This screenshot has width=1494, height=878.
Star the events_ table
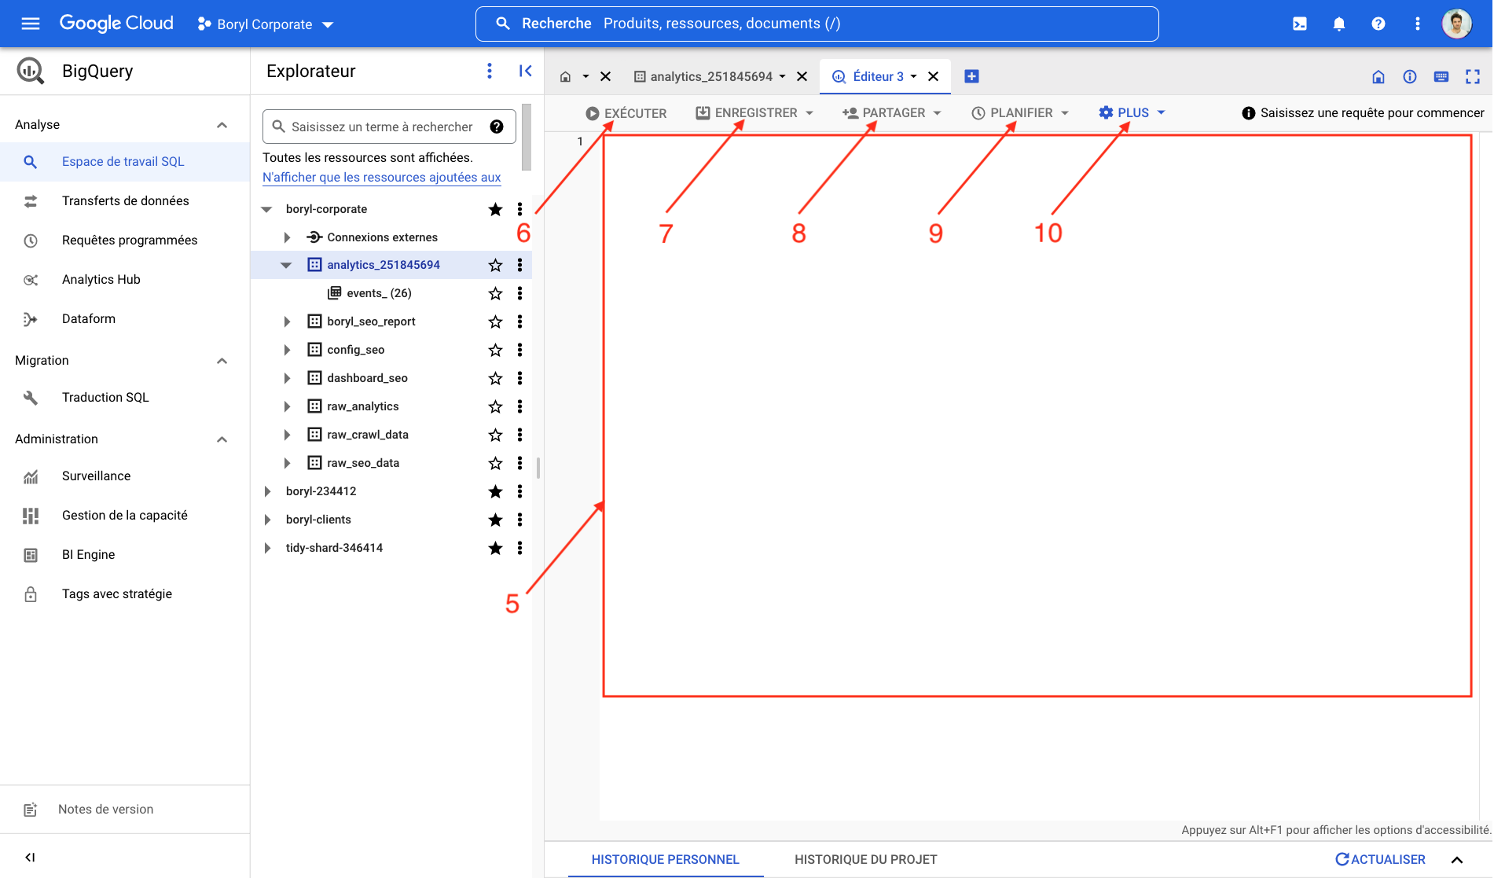coord(495,293)
